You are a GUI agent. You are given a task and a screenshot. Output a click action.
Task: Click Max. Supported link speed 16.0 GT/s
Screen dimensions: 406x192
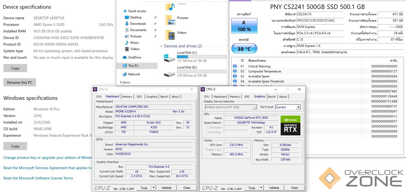click(182, 176)
